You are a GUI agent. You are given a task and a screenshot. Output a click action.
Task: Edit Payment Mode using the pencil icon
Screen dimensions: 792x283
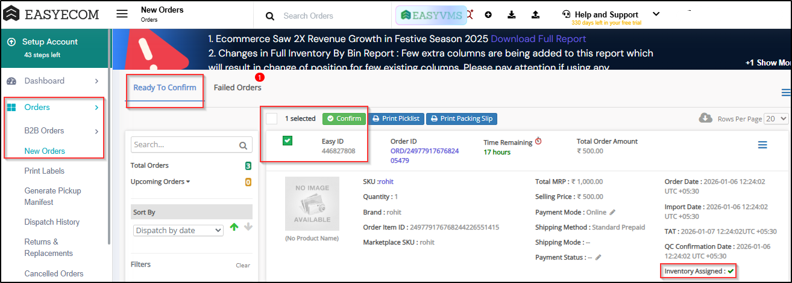[612, 212]
